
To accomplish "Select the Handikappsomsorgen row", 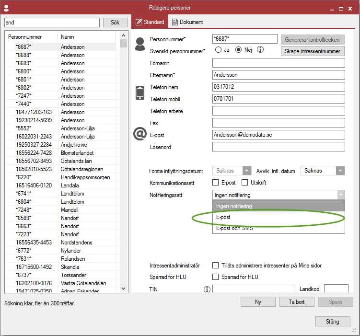I will point(60,177).
